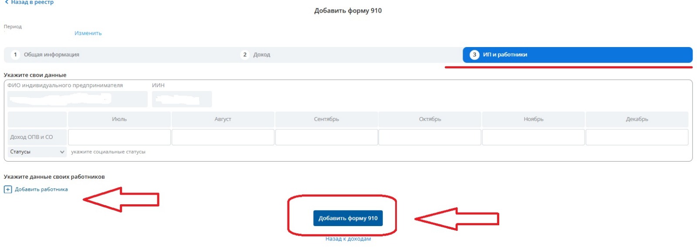697x250 pixels.
Task: Click the Август income input field
Action: tap(223, 137)
